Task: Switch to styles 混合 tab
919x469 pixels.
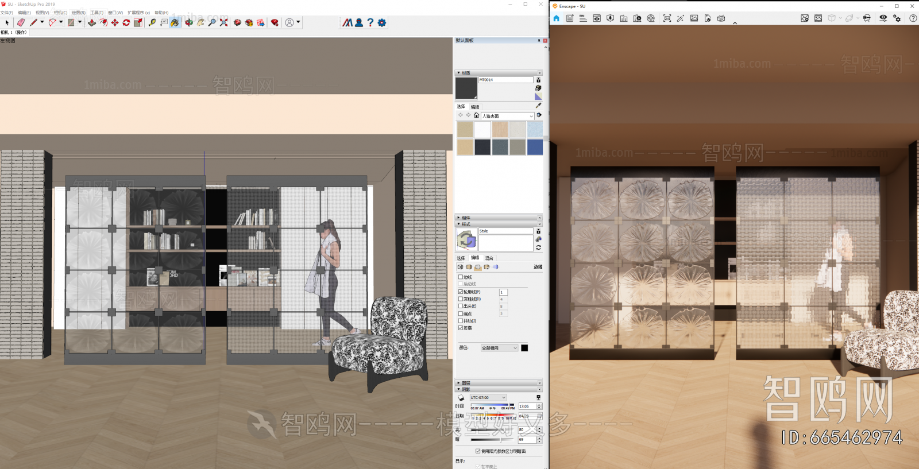Action: tap(489, 258)
